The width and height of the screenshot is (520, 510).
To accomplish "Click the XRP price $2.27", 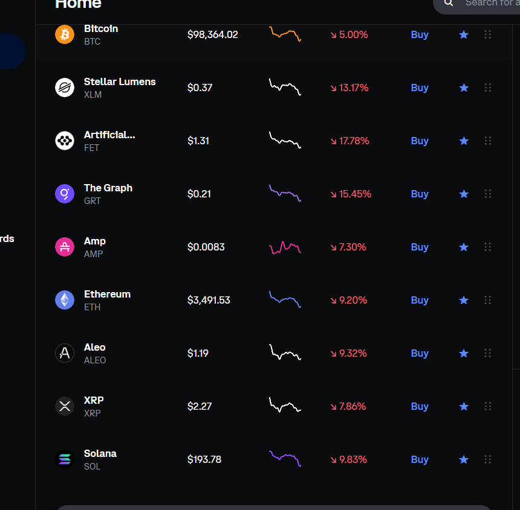I will pyautogui.click(x=200, y=406).
